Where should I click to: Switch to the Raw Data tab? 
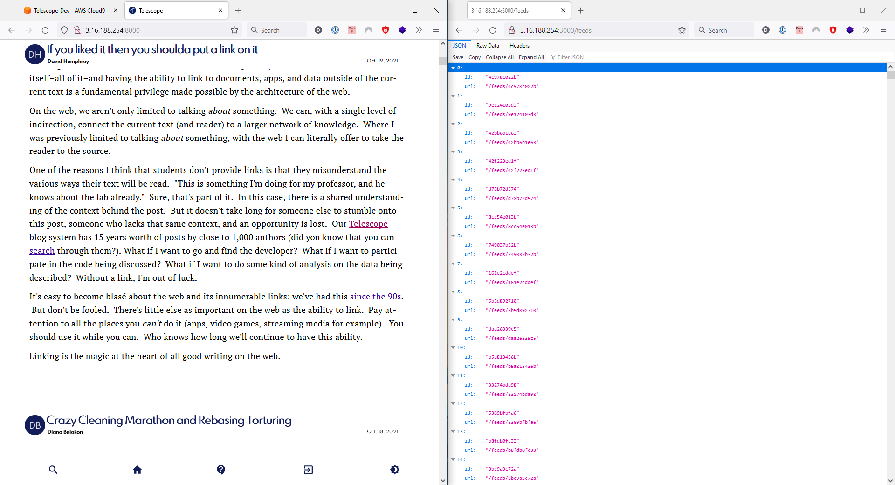488,46
